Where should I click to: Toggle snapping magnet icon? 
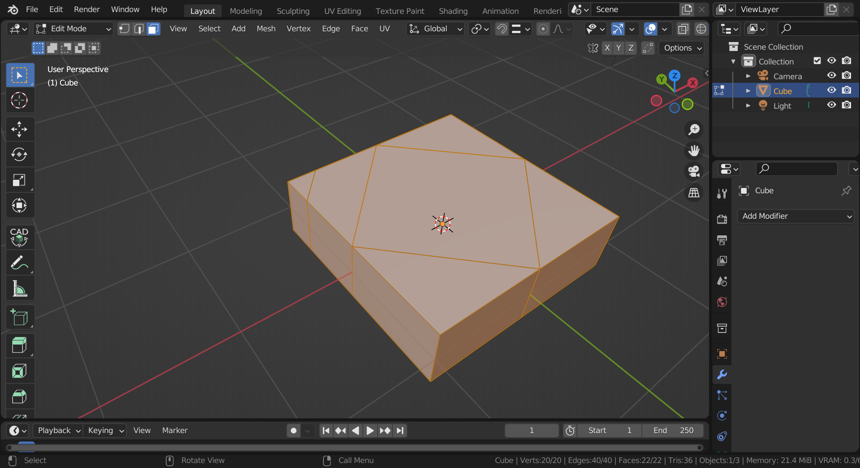pos(502,29)
